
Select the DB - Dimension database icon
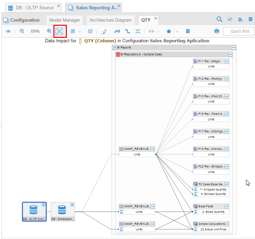click(62, 210)
